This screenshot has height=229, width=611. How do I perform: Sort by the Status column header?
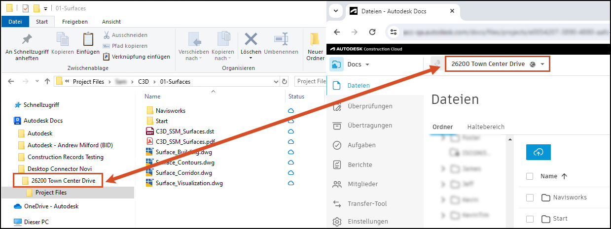[x=296, y=97]
